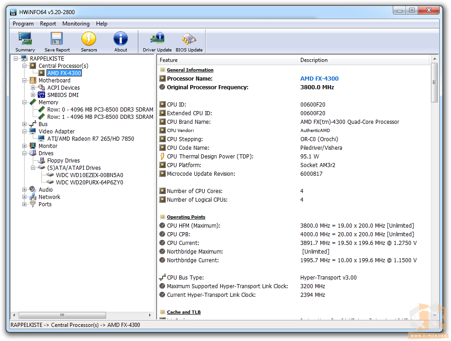Open the Report menu

coord(48,24)
